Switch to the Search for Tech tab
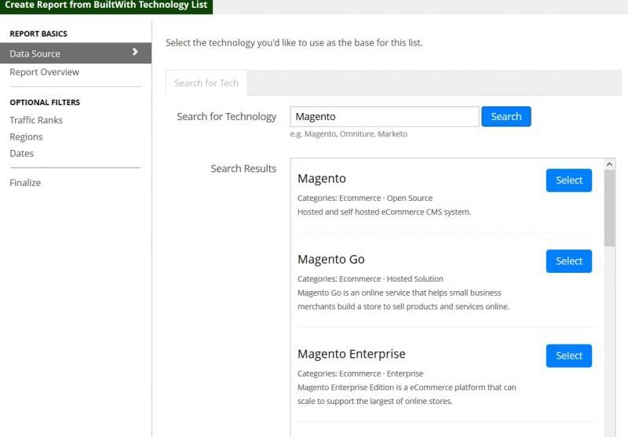The width and height of the screenshot is (628, 437). [x=206, y=83]
